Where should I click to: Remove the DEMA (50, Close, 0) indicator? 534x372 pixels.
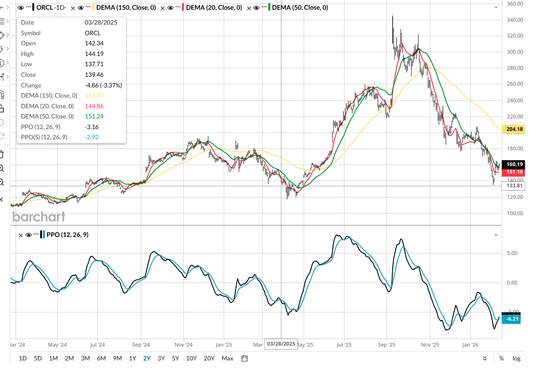[249, 8]
